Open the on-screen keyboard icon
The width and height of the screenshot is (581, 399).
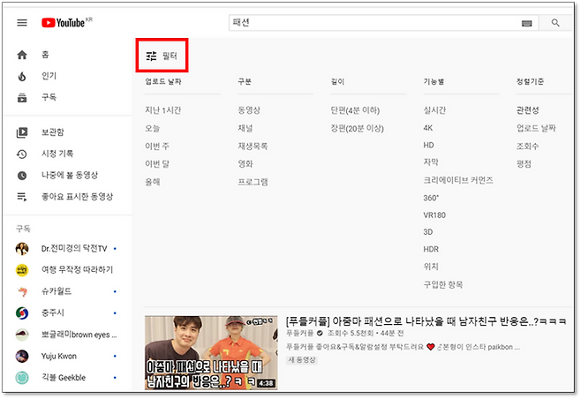tap(527, 23)
